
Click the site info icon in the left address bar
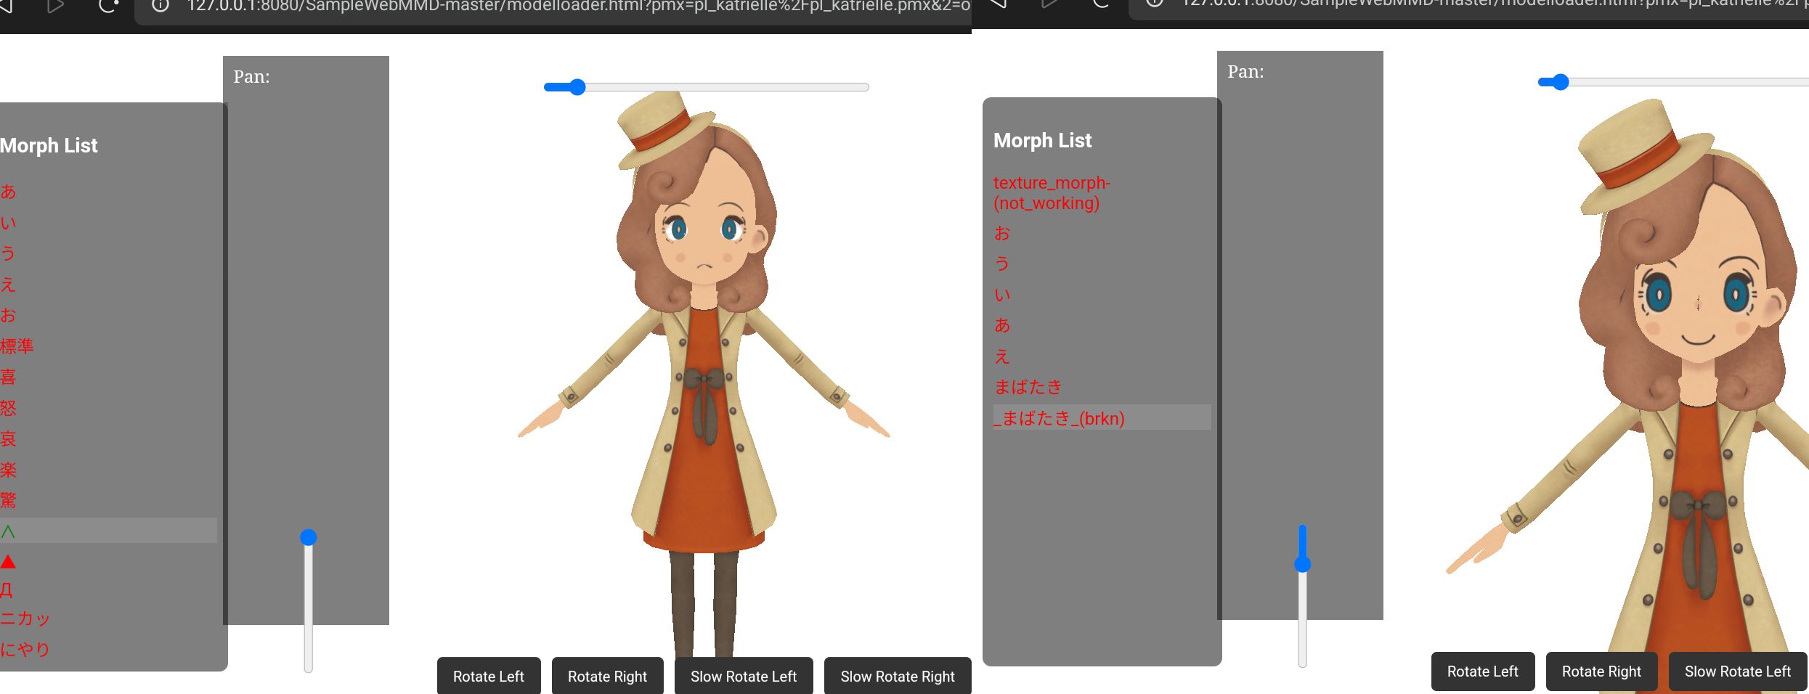[160, 6]
